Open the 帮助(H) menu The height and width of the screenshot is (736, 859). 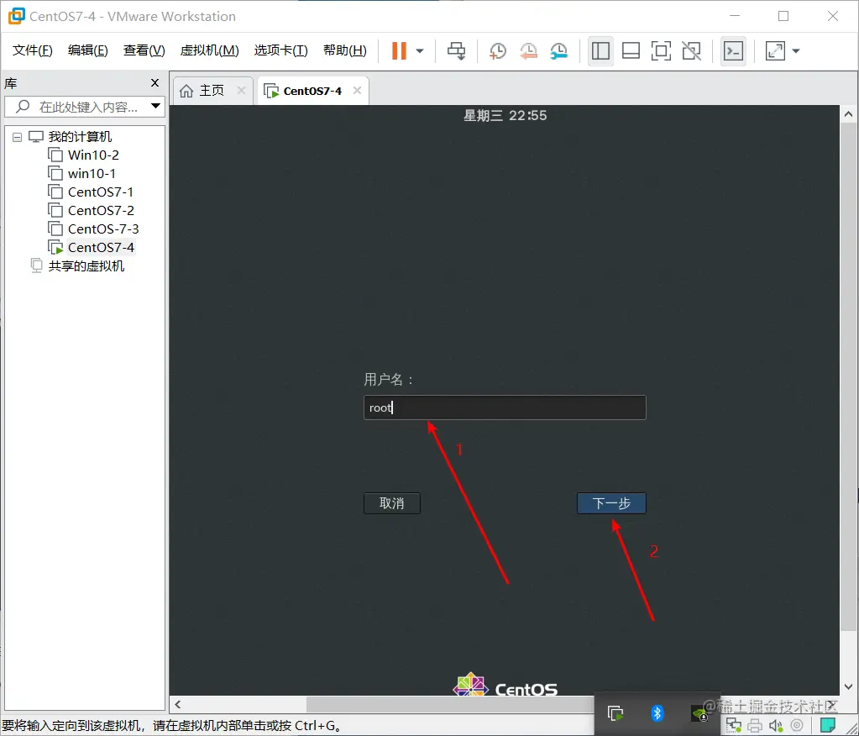click(x=344, y=50)
